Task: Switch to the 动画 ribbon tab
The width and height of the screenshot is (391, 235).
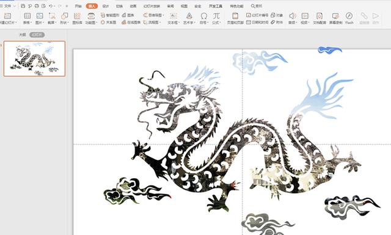Action: (x=133, y=6)
